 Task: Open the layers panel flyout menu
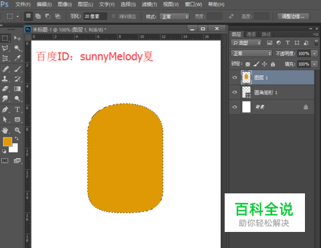point(316,34)
